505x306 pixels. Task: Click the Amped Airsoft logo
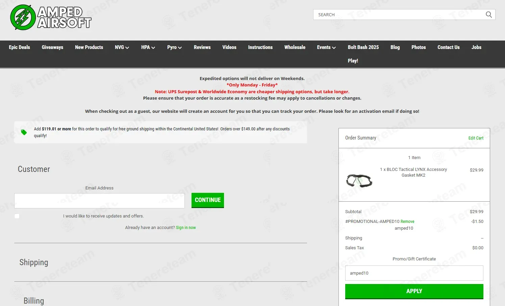click(x=51, y=17)
